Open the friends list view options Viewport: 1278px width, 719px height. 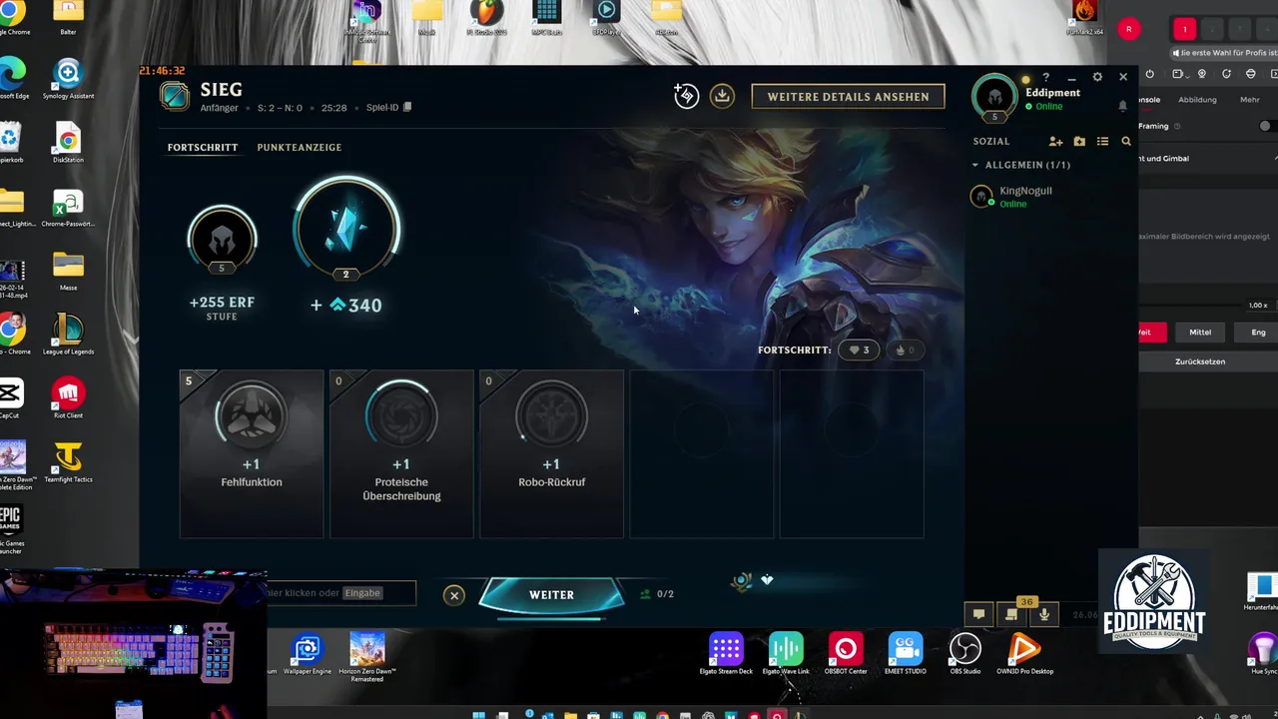[1102, 142]
